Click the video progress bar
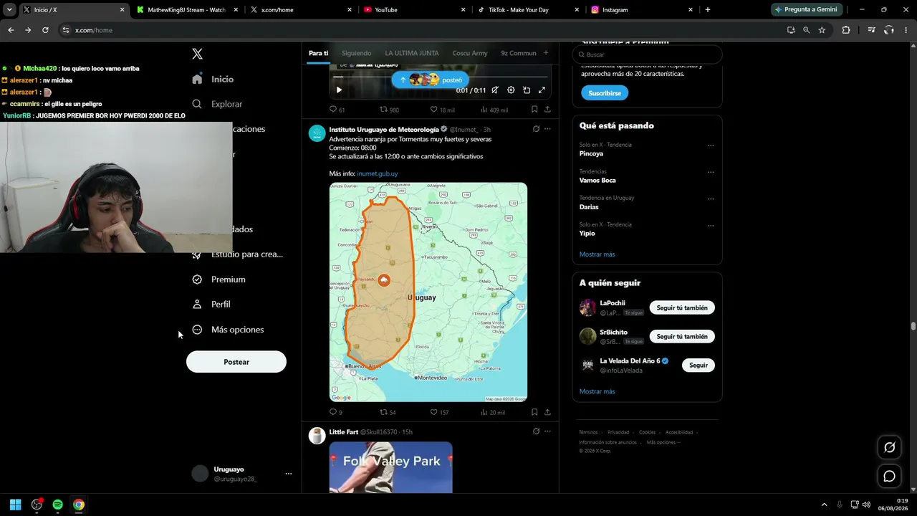Screen dimensions: 917x516 440,77
